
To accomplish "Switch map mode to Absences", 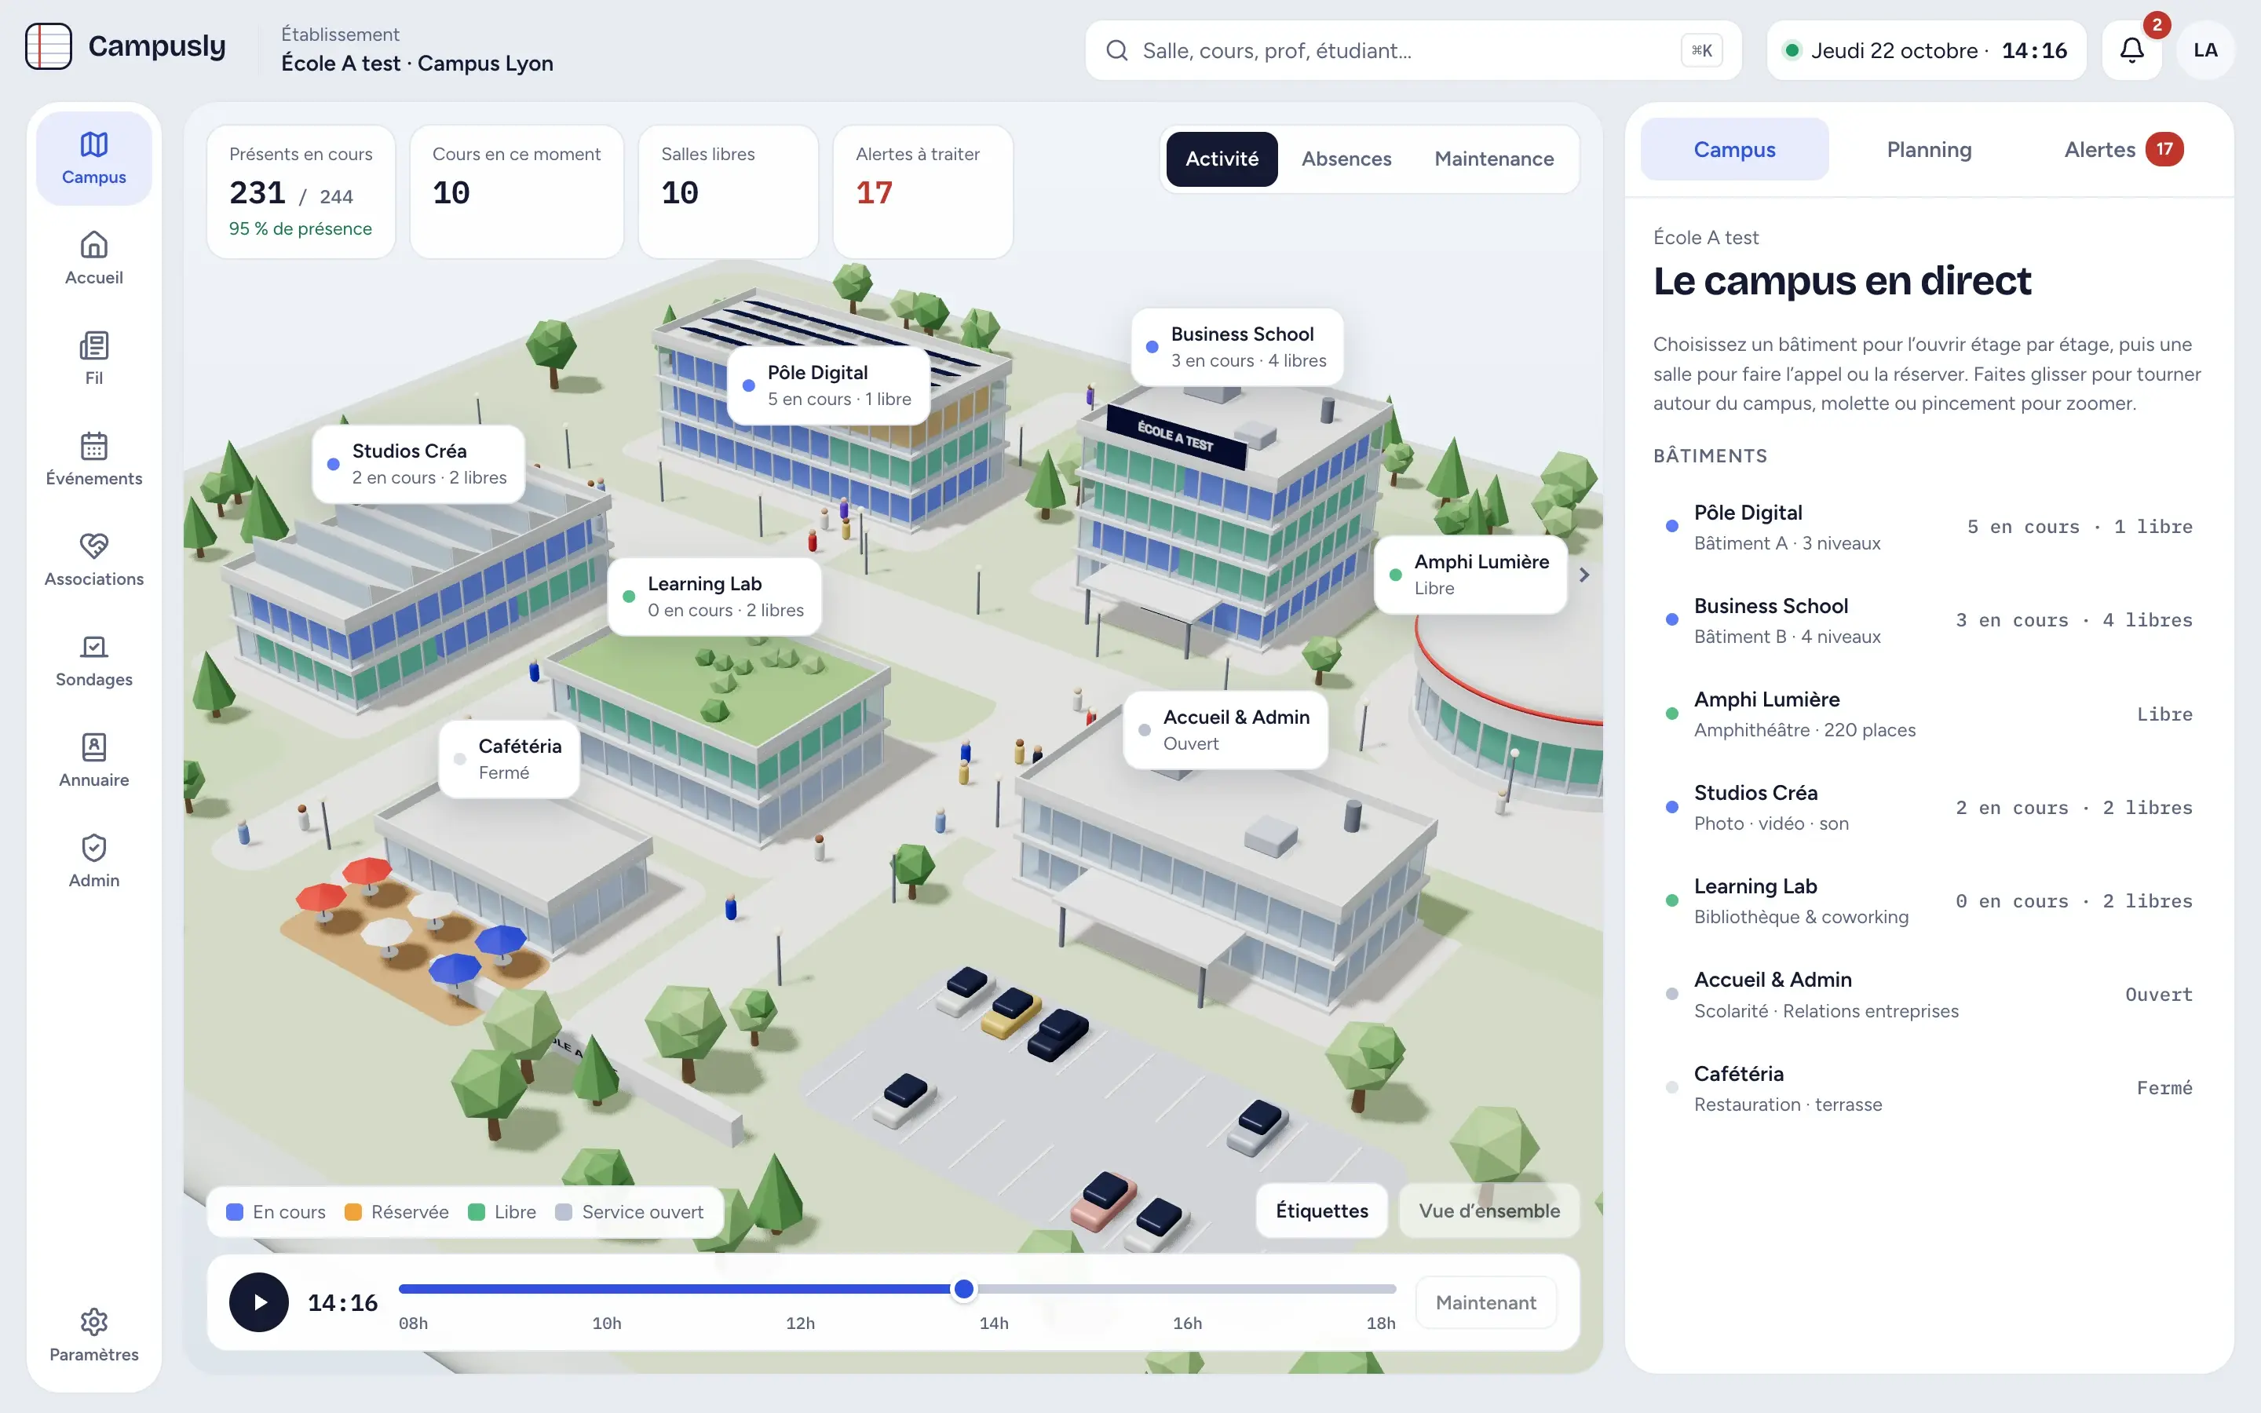I will (x=1346, y=159).
